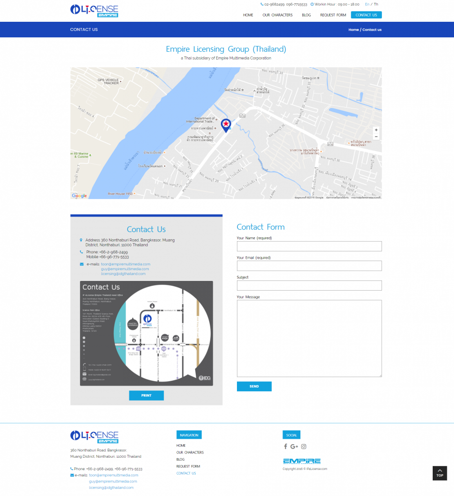Click the Empire logo in footer
Screen dimensions: 454x496
pyautogui.click(x=301, y=461)
